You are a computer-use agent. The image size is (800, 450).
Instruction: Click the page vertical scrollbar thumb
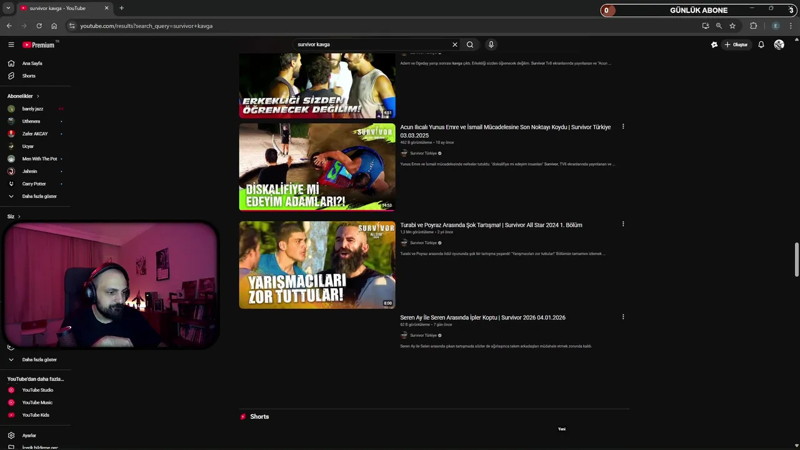tap(797, 259)
